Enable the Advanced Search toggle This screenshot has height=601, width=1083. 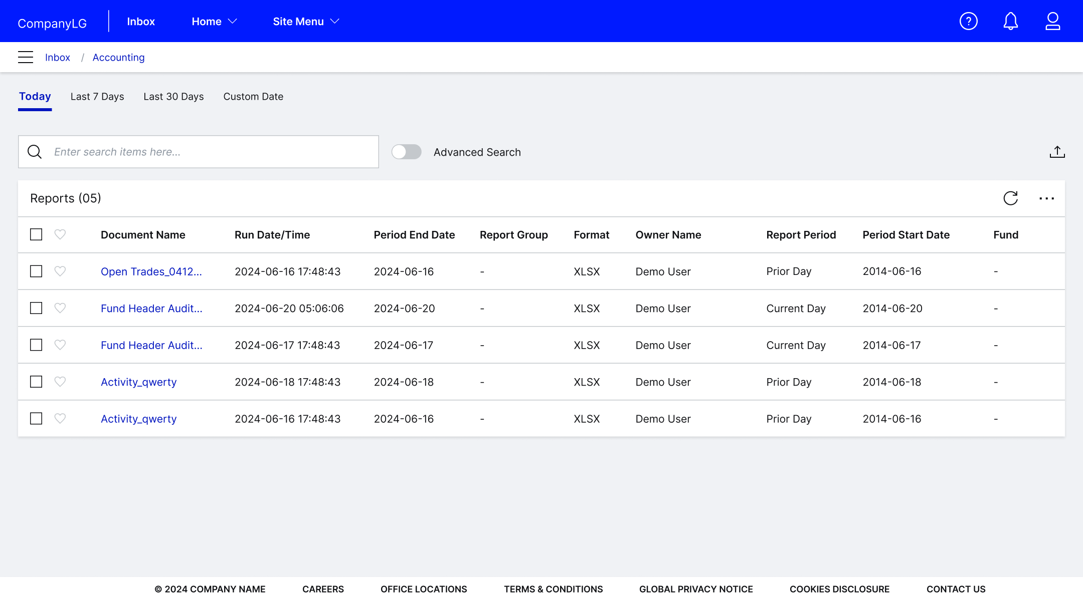coord(406,152)
